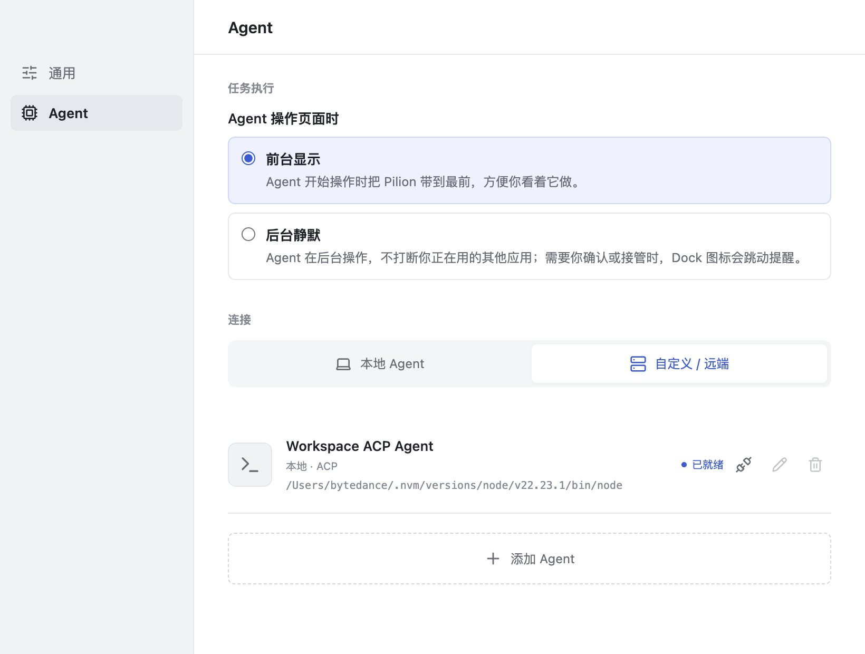Click the 连接 section heading
The height and width of the screenshot is (654, 865).
coord(239,320)
